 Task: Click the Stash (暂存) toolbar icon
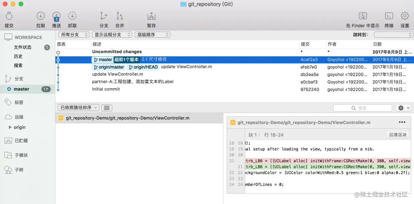tap(151, 16)
